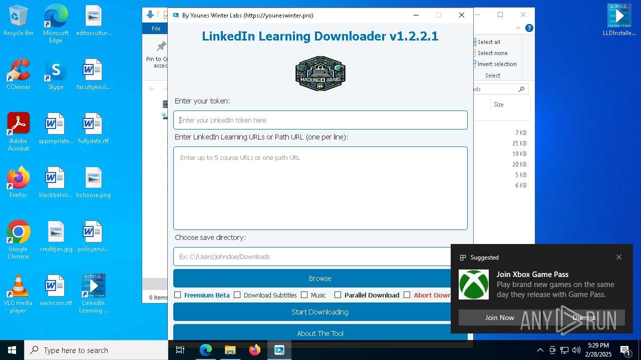Select policyenvi Word document icon
Screen dimensions: 641x360
pos(94,237)
